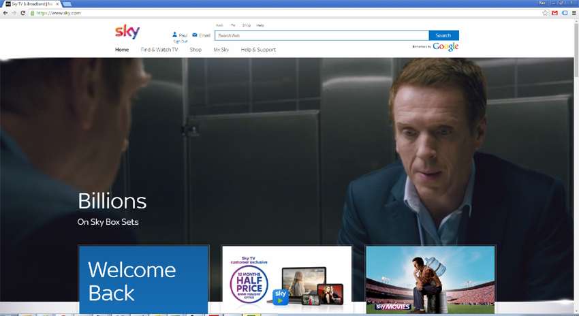The image size is (579, 316).
Task: Open the Chrome hamburger menu
Action: 574,13
